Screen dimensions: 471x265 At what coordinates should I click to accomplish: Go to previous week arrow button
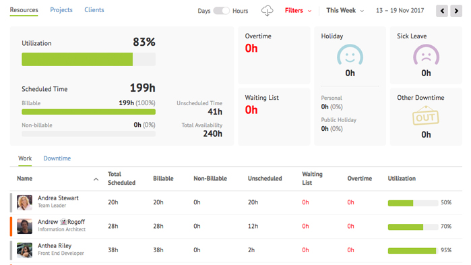click(x=442, y=11)
